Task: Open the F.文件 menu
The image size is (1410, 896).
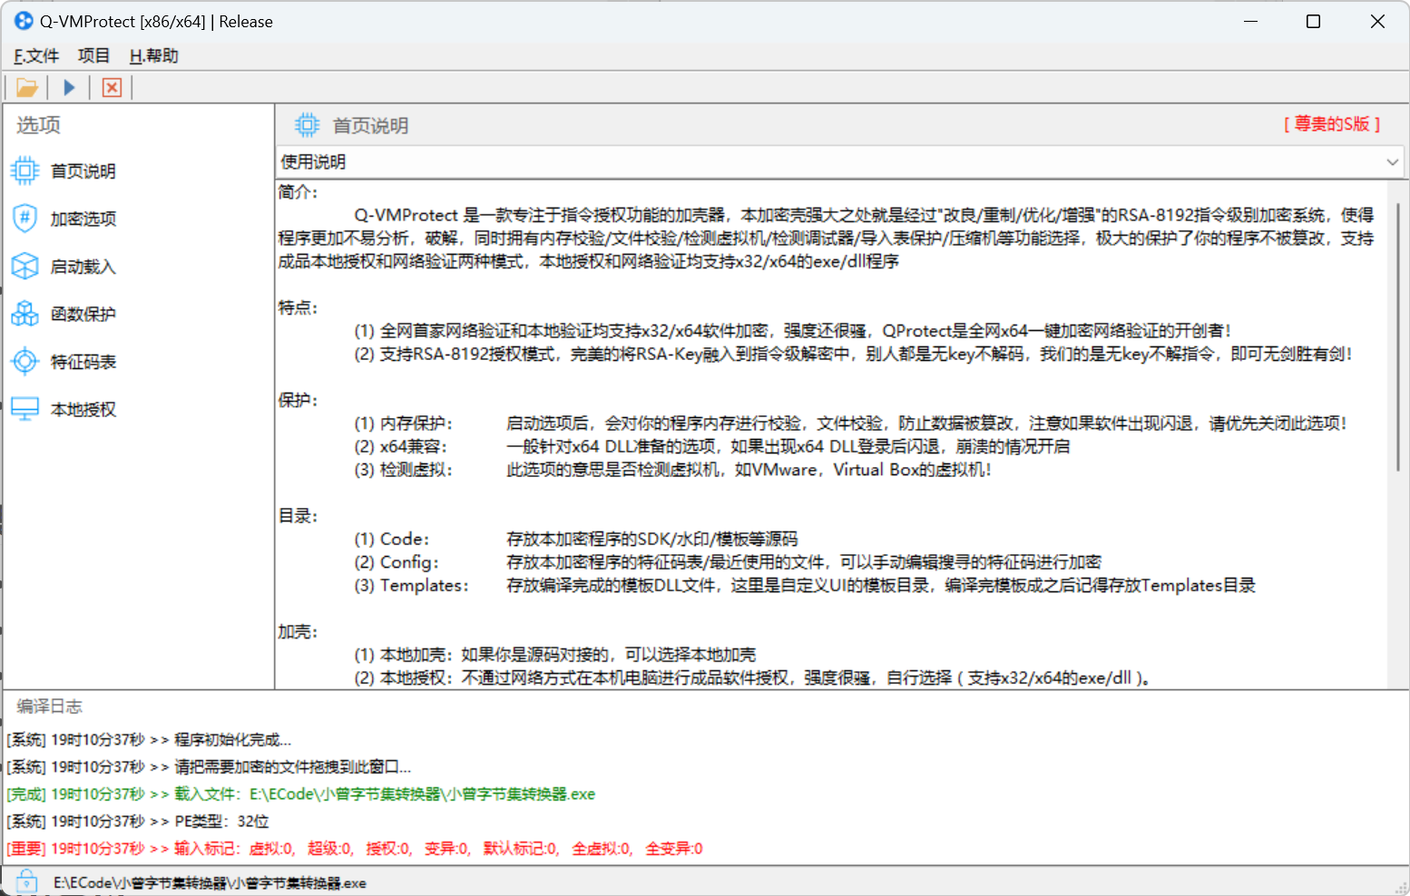Action: (x=35, y=55)
